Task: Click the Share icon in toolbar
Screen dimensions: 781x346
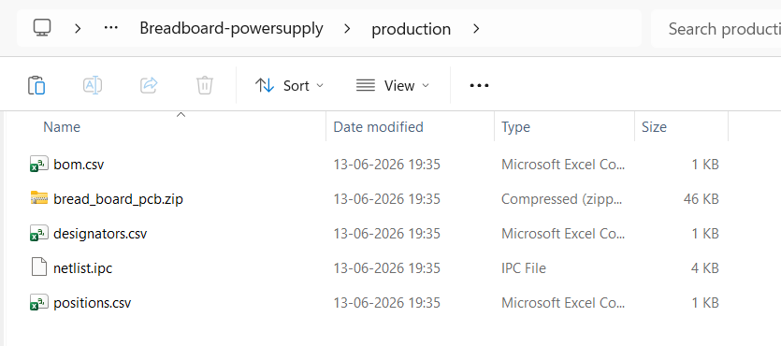Action: click(149, 85)
